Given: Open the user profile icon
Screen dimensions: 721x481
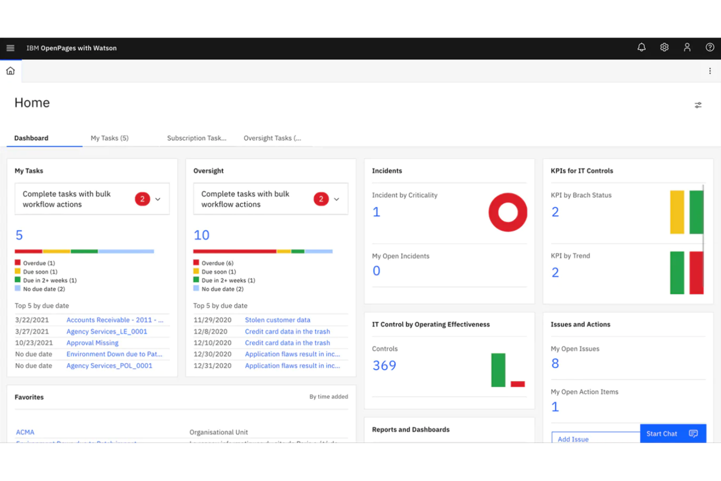Looking at the screenshot, I should click(687, 47).
